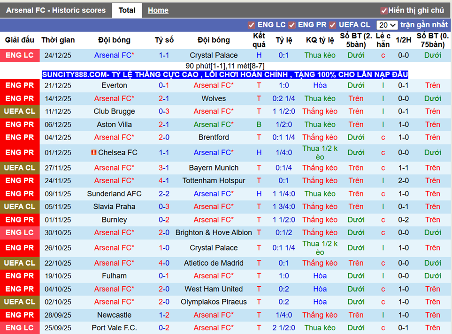Open Everton team link

pos(114,85)
